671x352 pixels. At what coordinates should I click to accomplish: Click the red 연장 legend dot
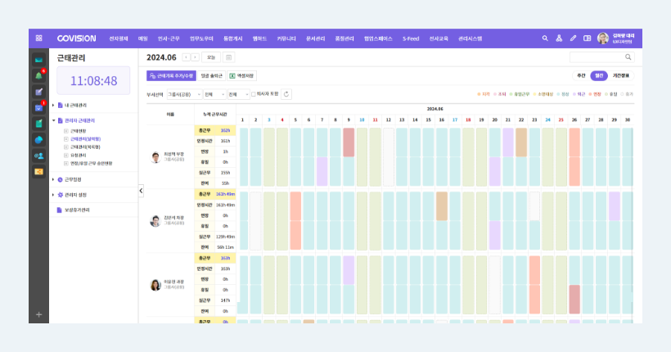pos(590,94)
